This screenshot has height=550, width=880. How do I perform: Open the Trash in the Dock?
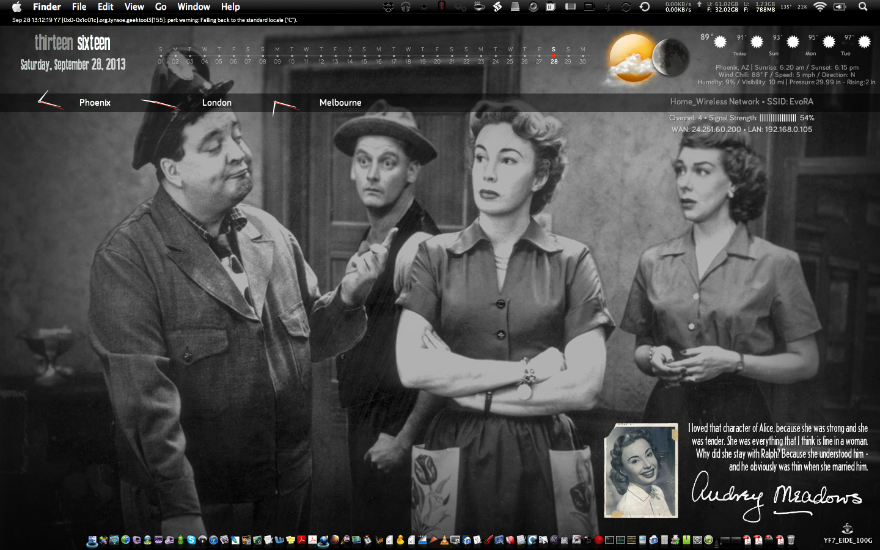791,540
